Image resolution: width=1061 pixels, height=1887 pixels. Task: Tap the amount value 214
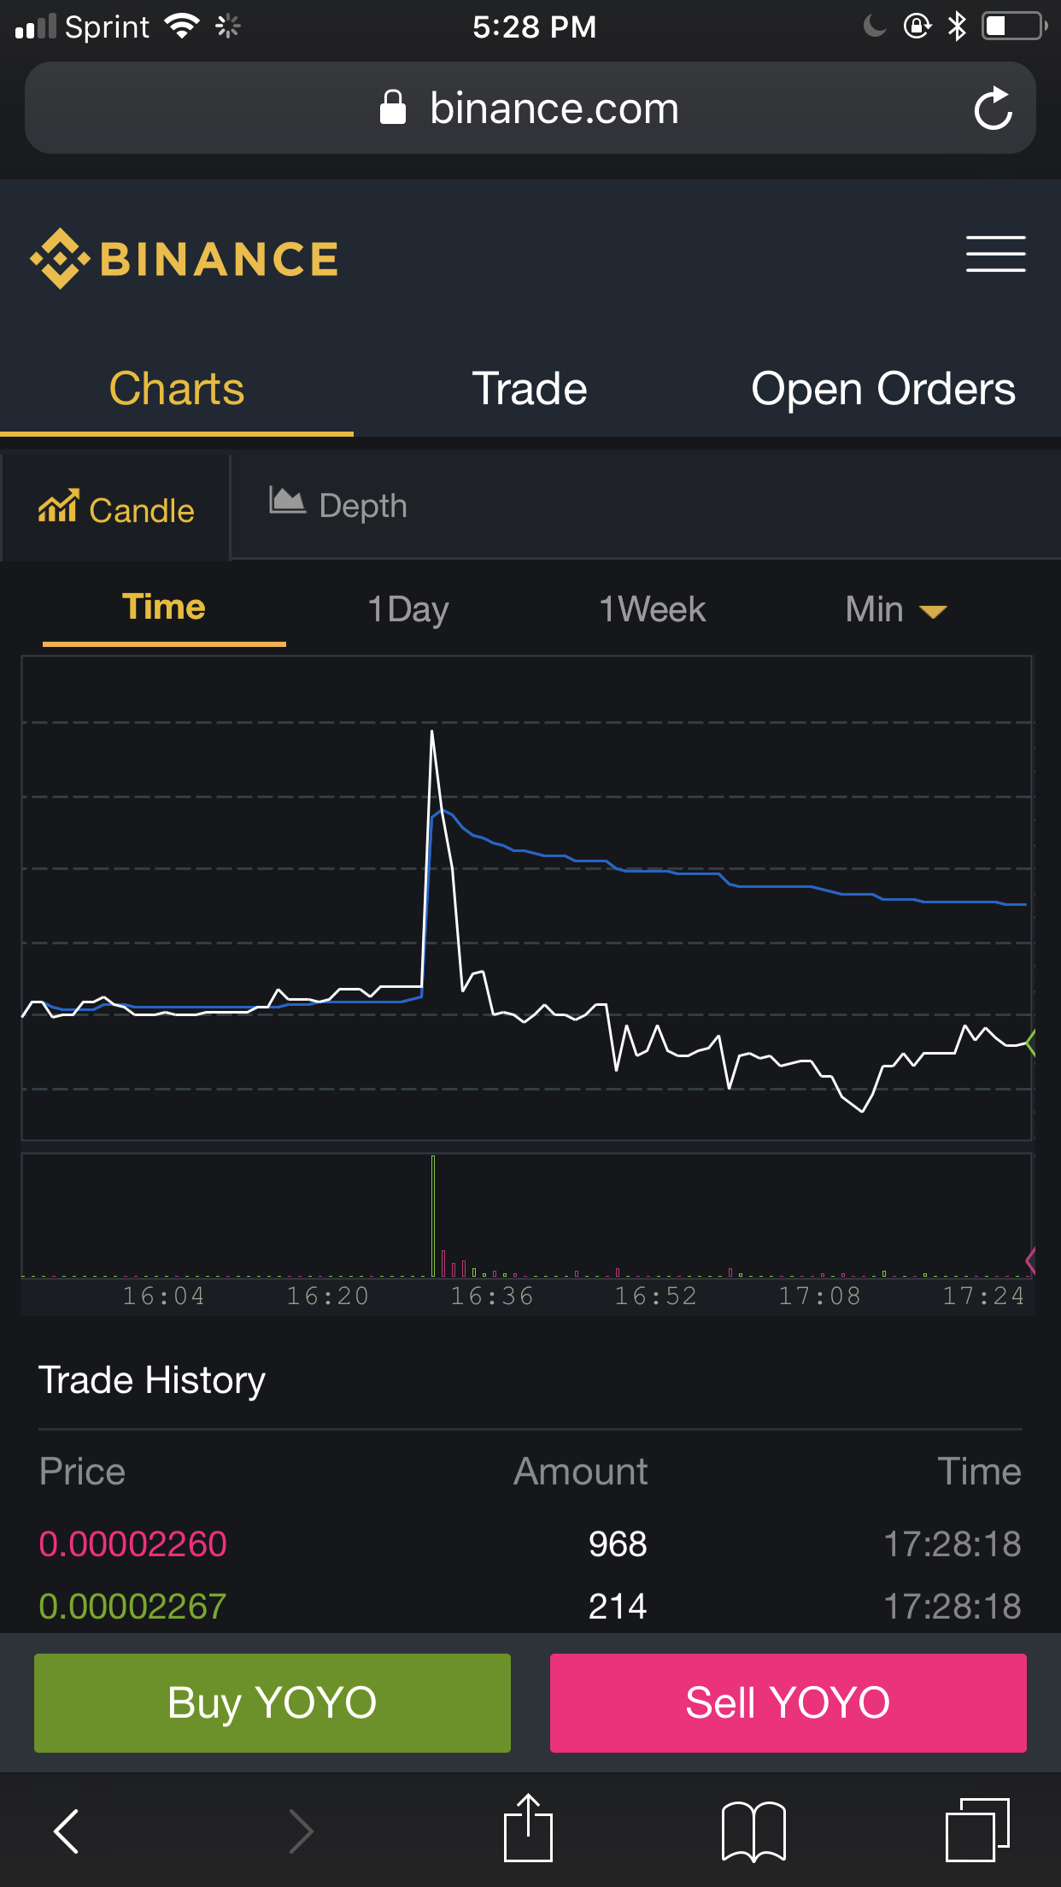coord(618,1606)
